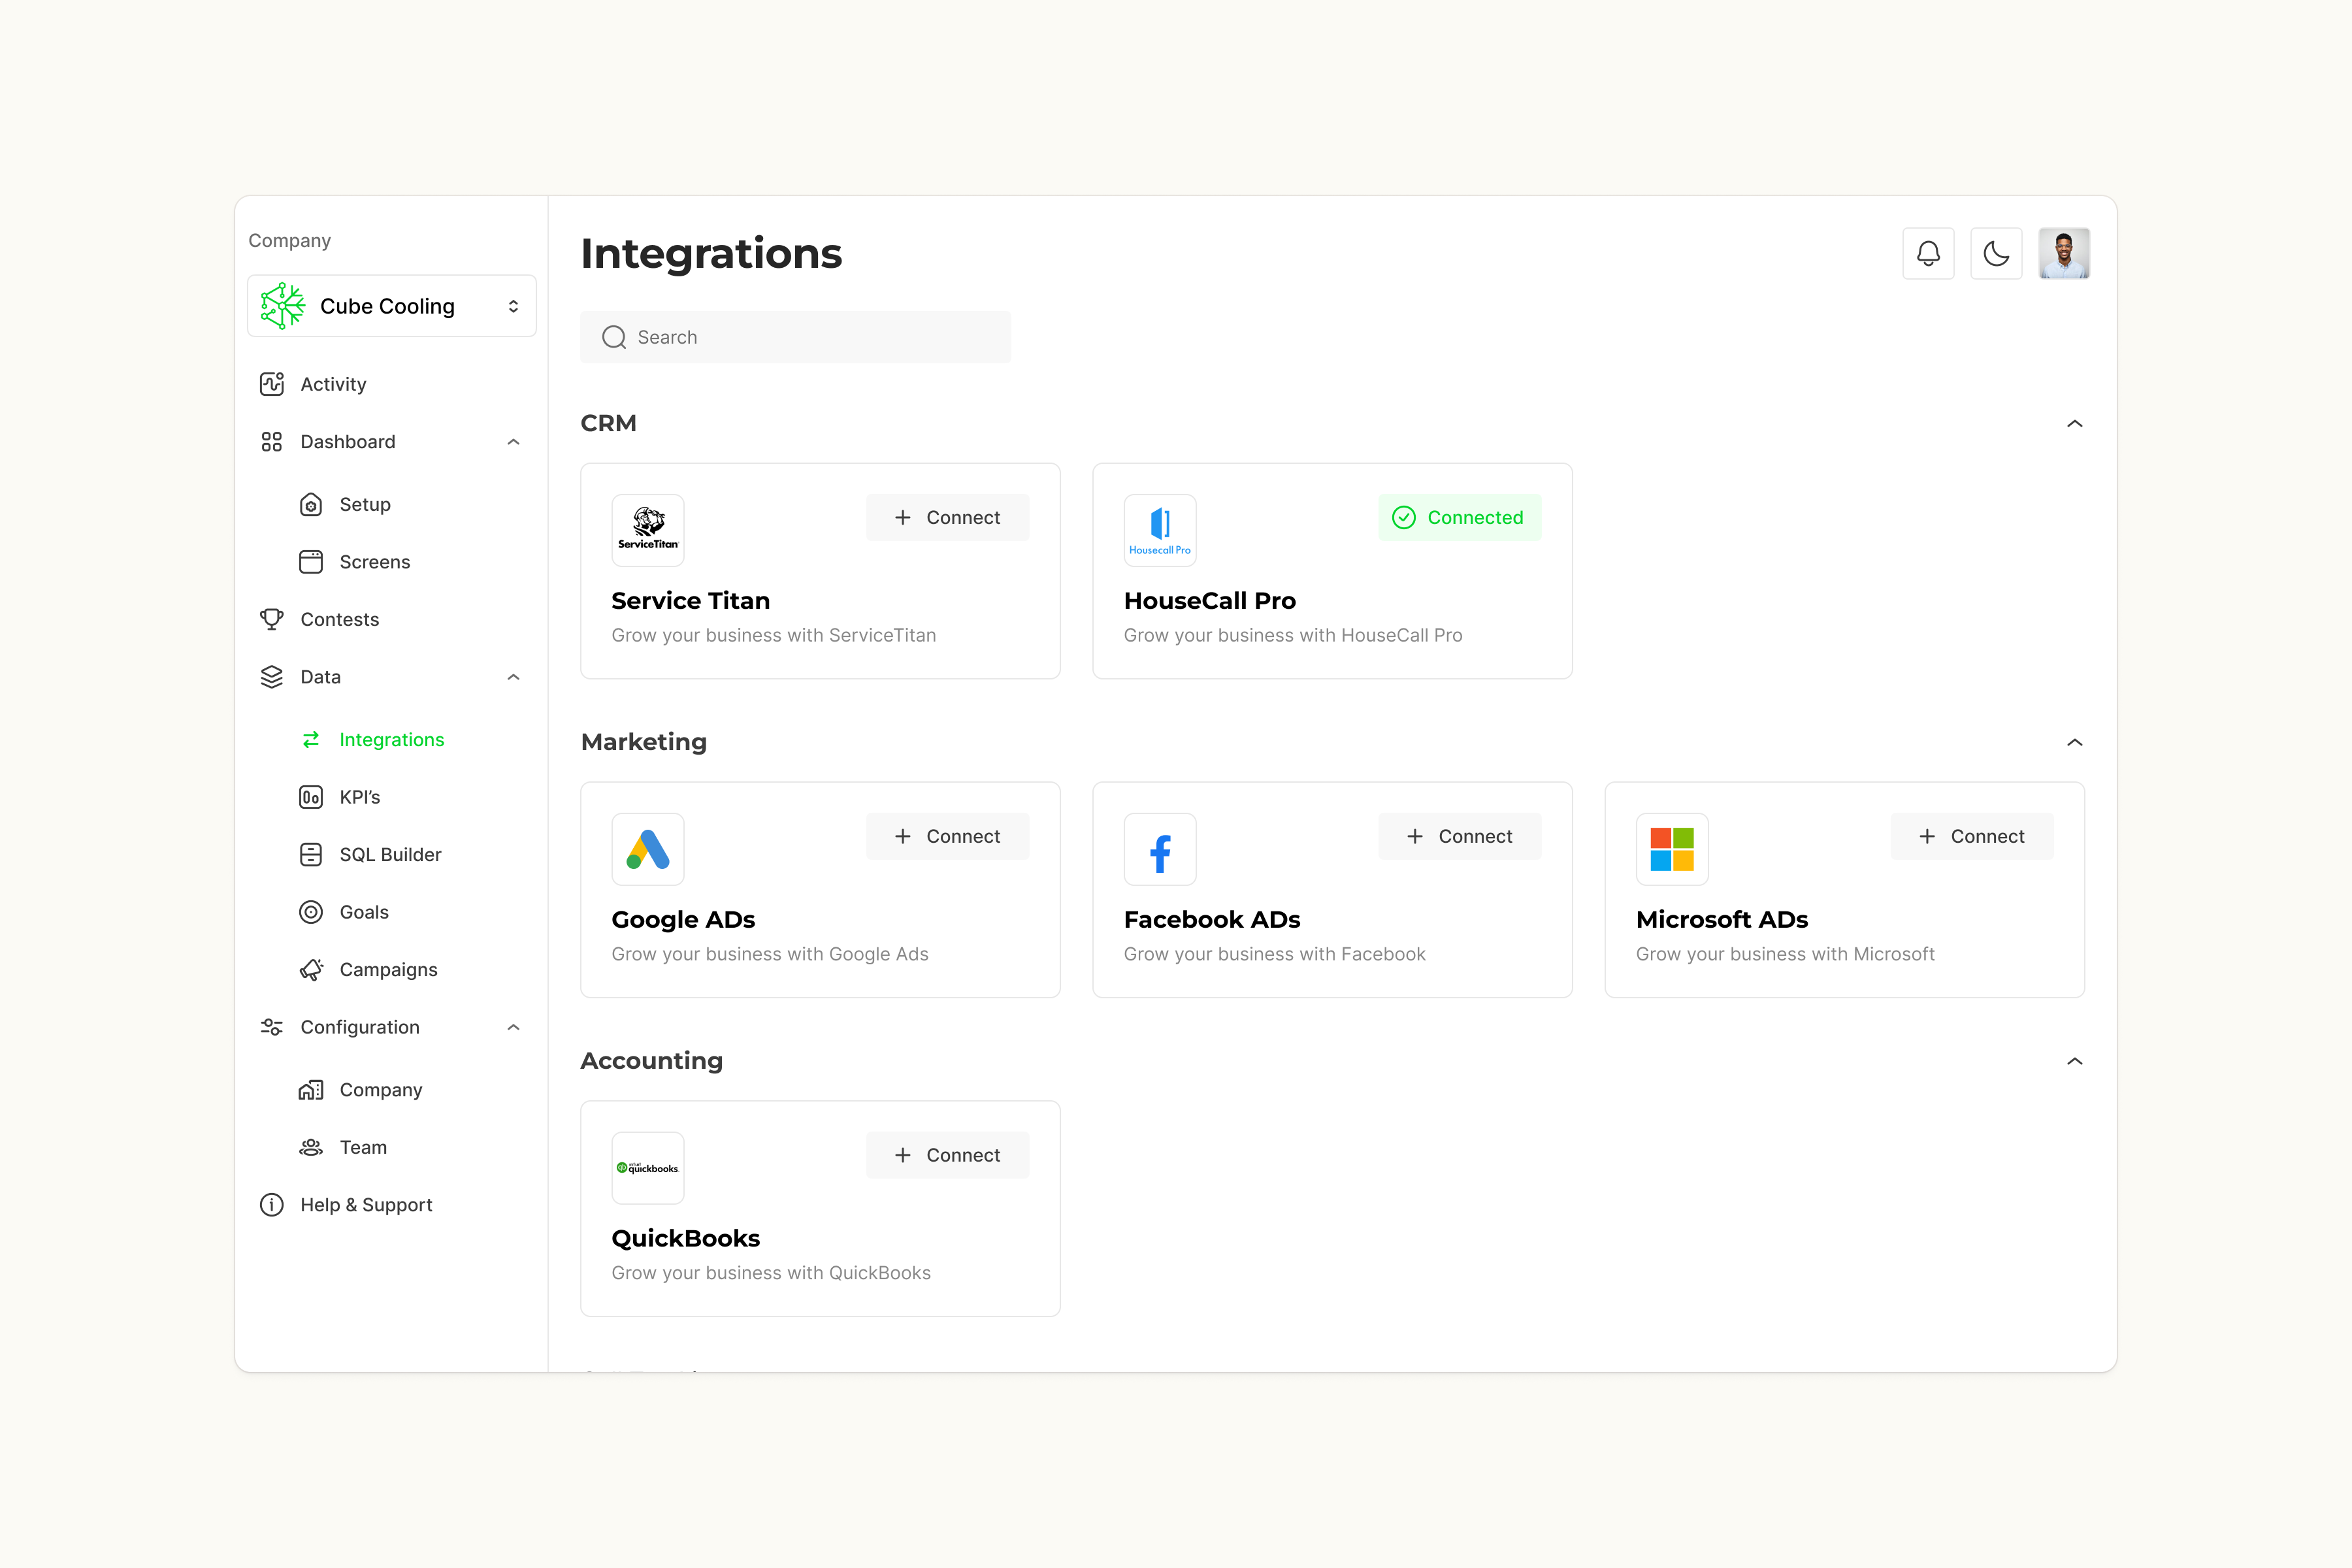Screen dimensions: 2352x1568
Task: Click the Help & Support info icon
Action: (272, 1205)
